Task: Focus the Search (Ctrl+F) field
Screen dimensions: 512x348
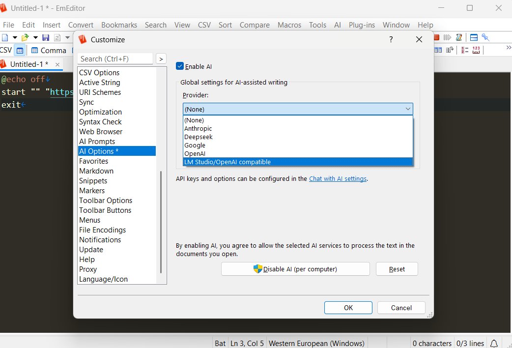Action: pyautogui.click(x=115, y=59)
